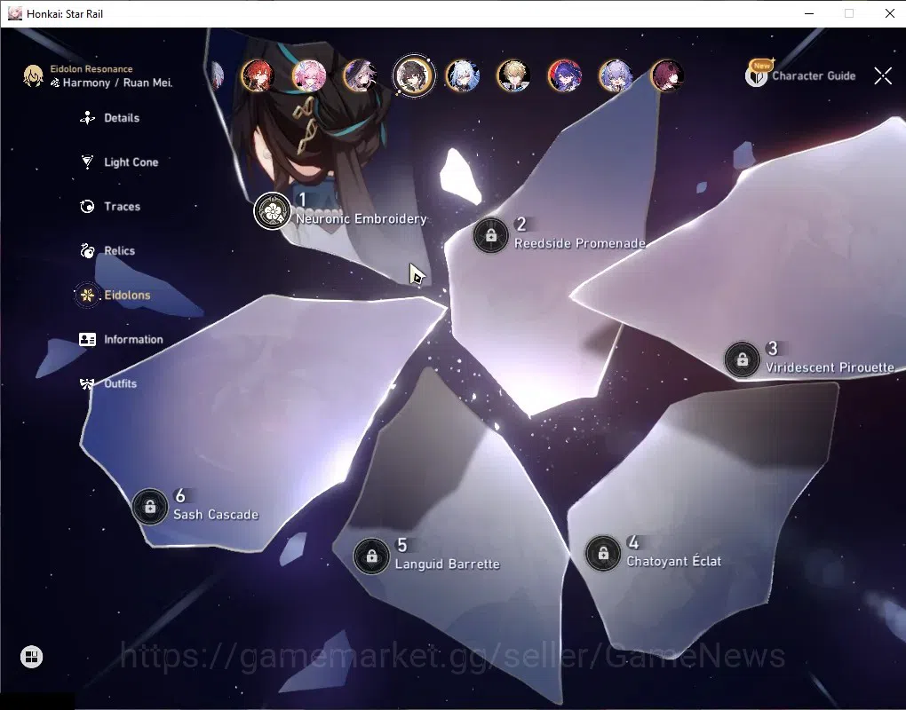906x710 pixels.
Task: Click the Reedside Promenade label
Action: (579, 243)
